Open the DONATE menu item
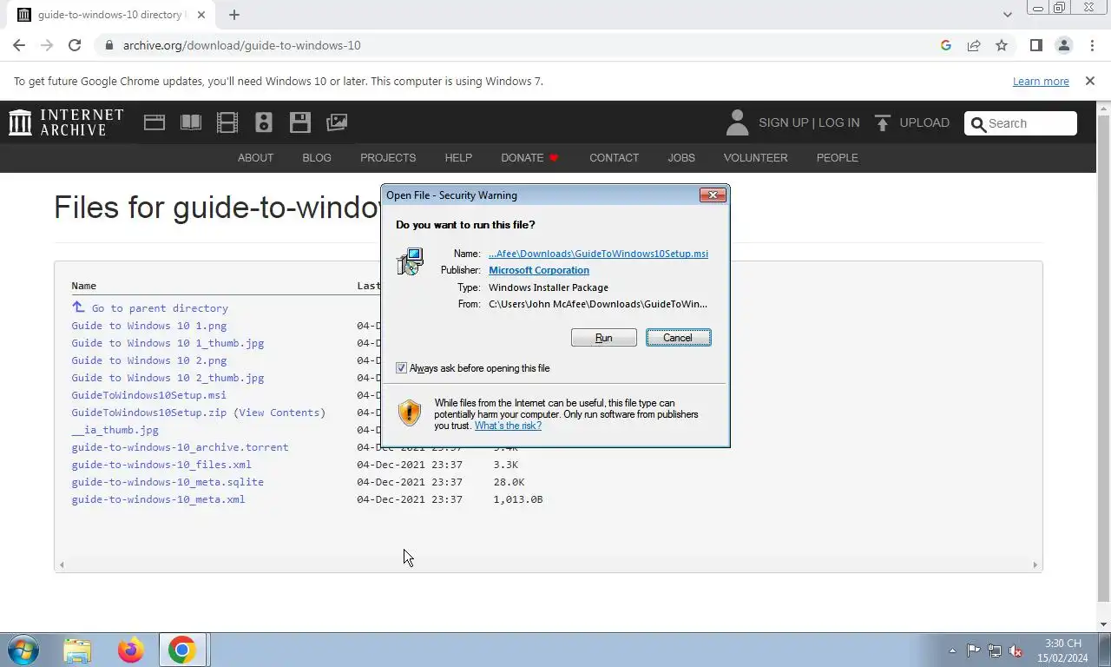 pos(529,157)
